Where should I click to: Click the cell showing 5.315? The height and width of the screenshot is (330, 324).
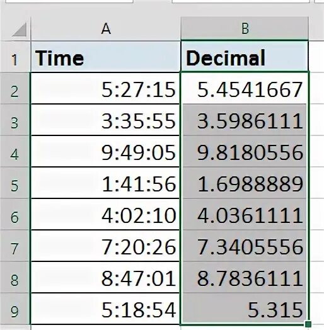245,309
